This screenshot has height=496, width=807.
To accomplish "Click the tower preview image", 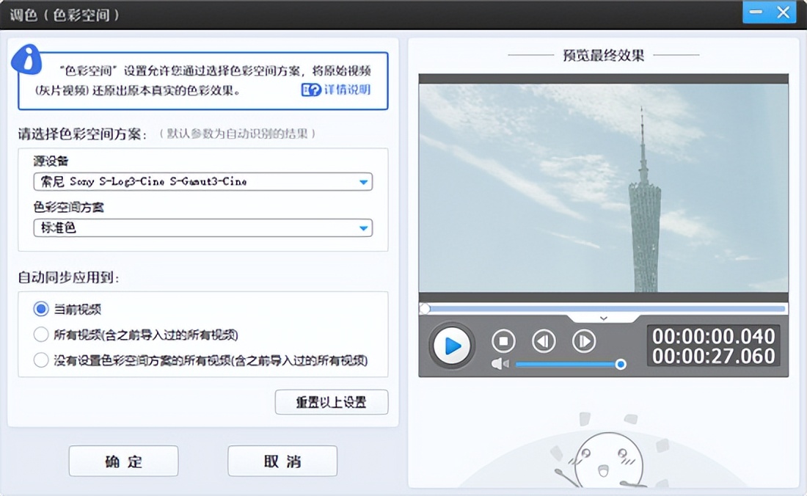I will pyautogui.click(x=603, y=188).
